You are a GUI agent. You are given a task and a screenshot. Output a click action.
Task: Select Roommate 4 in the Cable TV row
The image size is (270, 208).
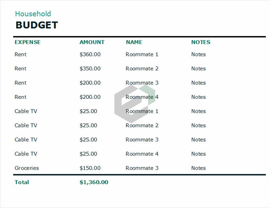[142, 154]
